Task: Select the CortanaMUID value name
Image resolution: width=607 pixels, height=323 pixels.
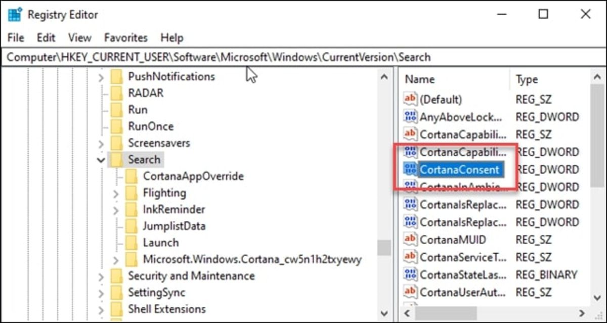Action: [x=453, y=240]
